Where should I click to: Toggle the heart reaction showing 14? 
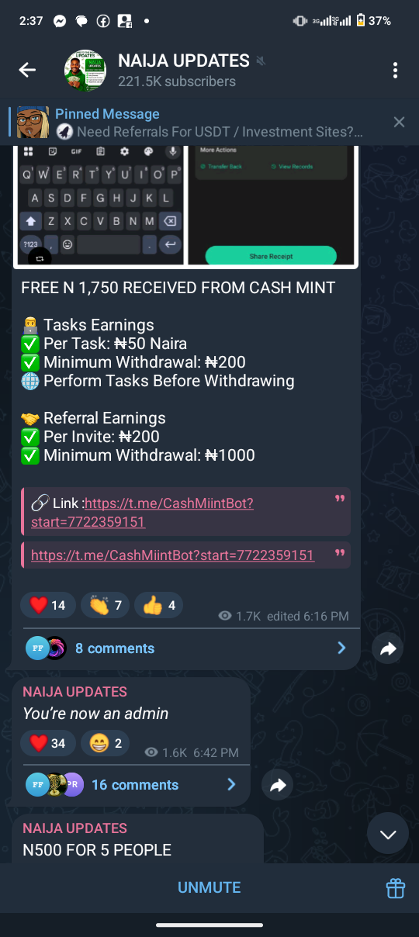click(x=48, y=605)
